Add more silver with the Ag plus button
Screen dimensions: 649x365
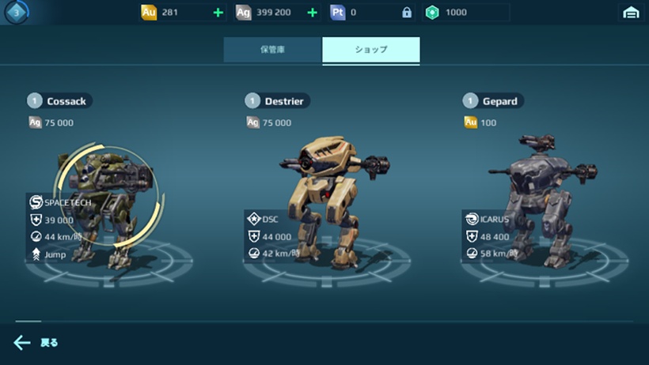coord(313,13)
